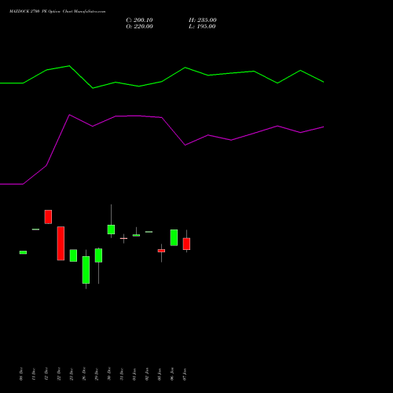The height and width of the screenshot is (393, 393).
Task: Click the 12 Dec date label
Action: (x=46, y=373)
